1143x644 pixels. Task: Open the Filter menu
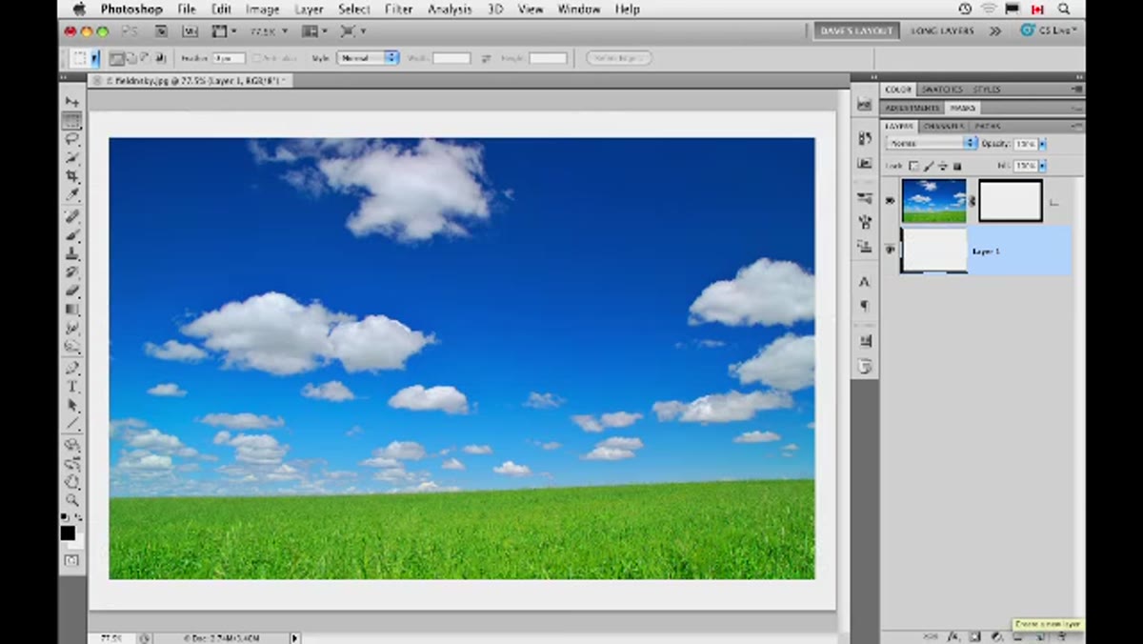[398, 10]
